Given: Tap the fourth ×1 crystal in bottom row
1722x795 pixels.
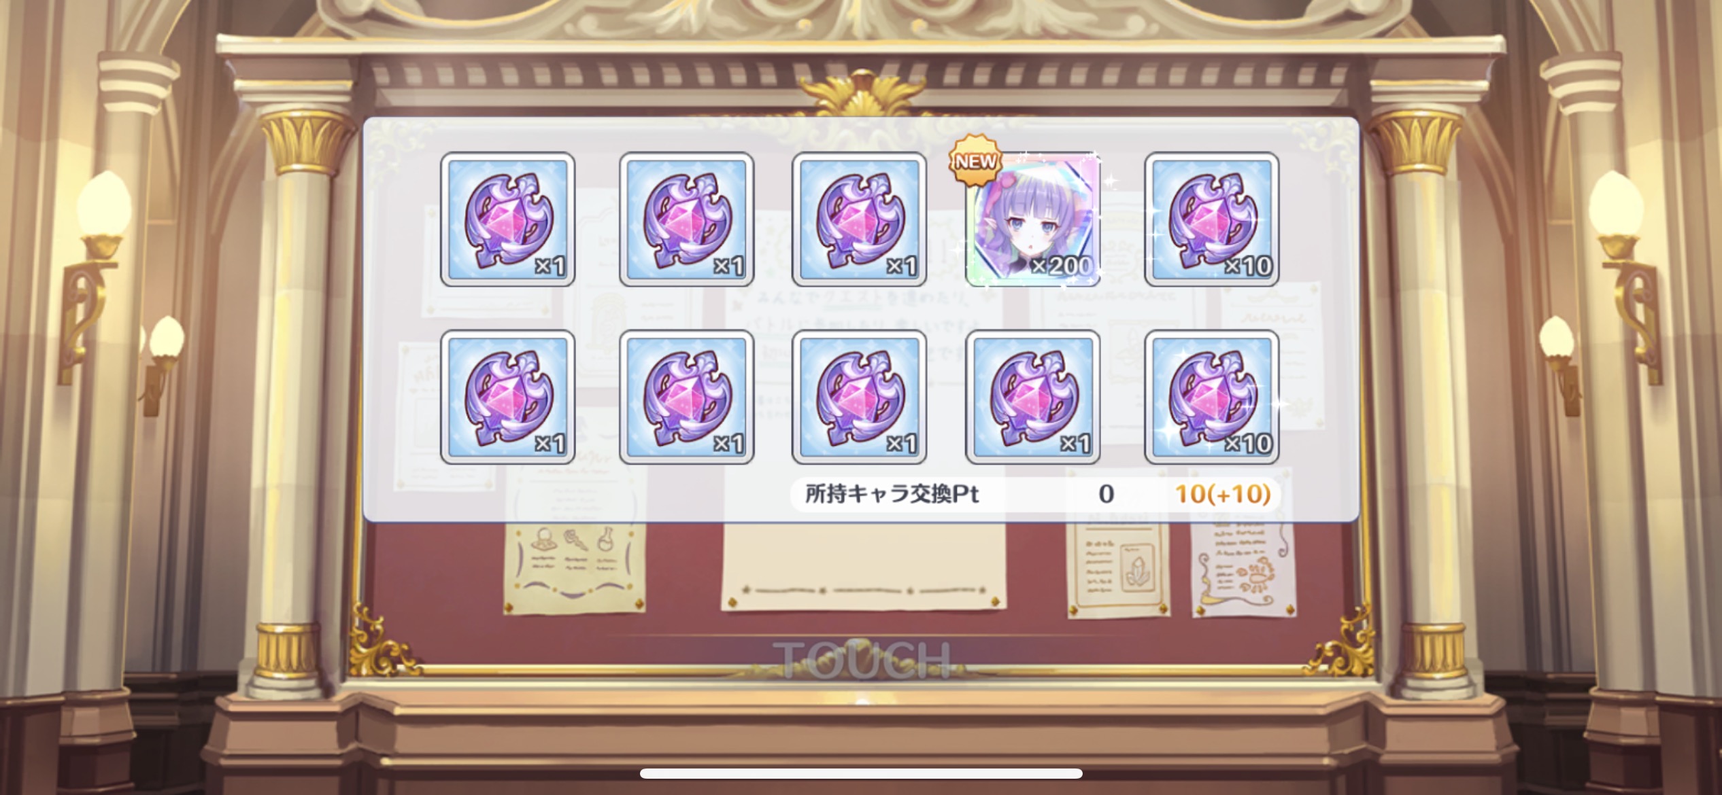Looking at the screenshot, I should click(1032, 397).
